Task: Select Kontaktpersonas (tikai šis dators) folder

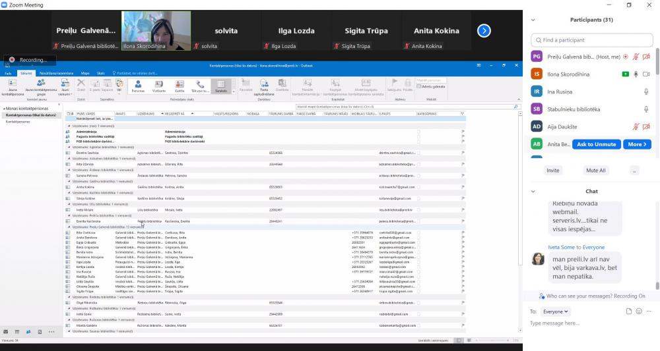Action: coord(31,115)
